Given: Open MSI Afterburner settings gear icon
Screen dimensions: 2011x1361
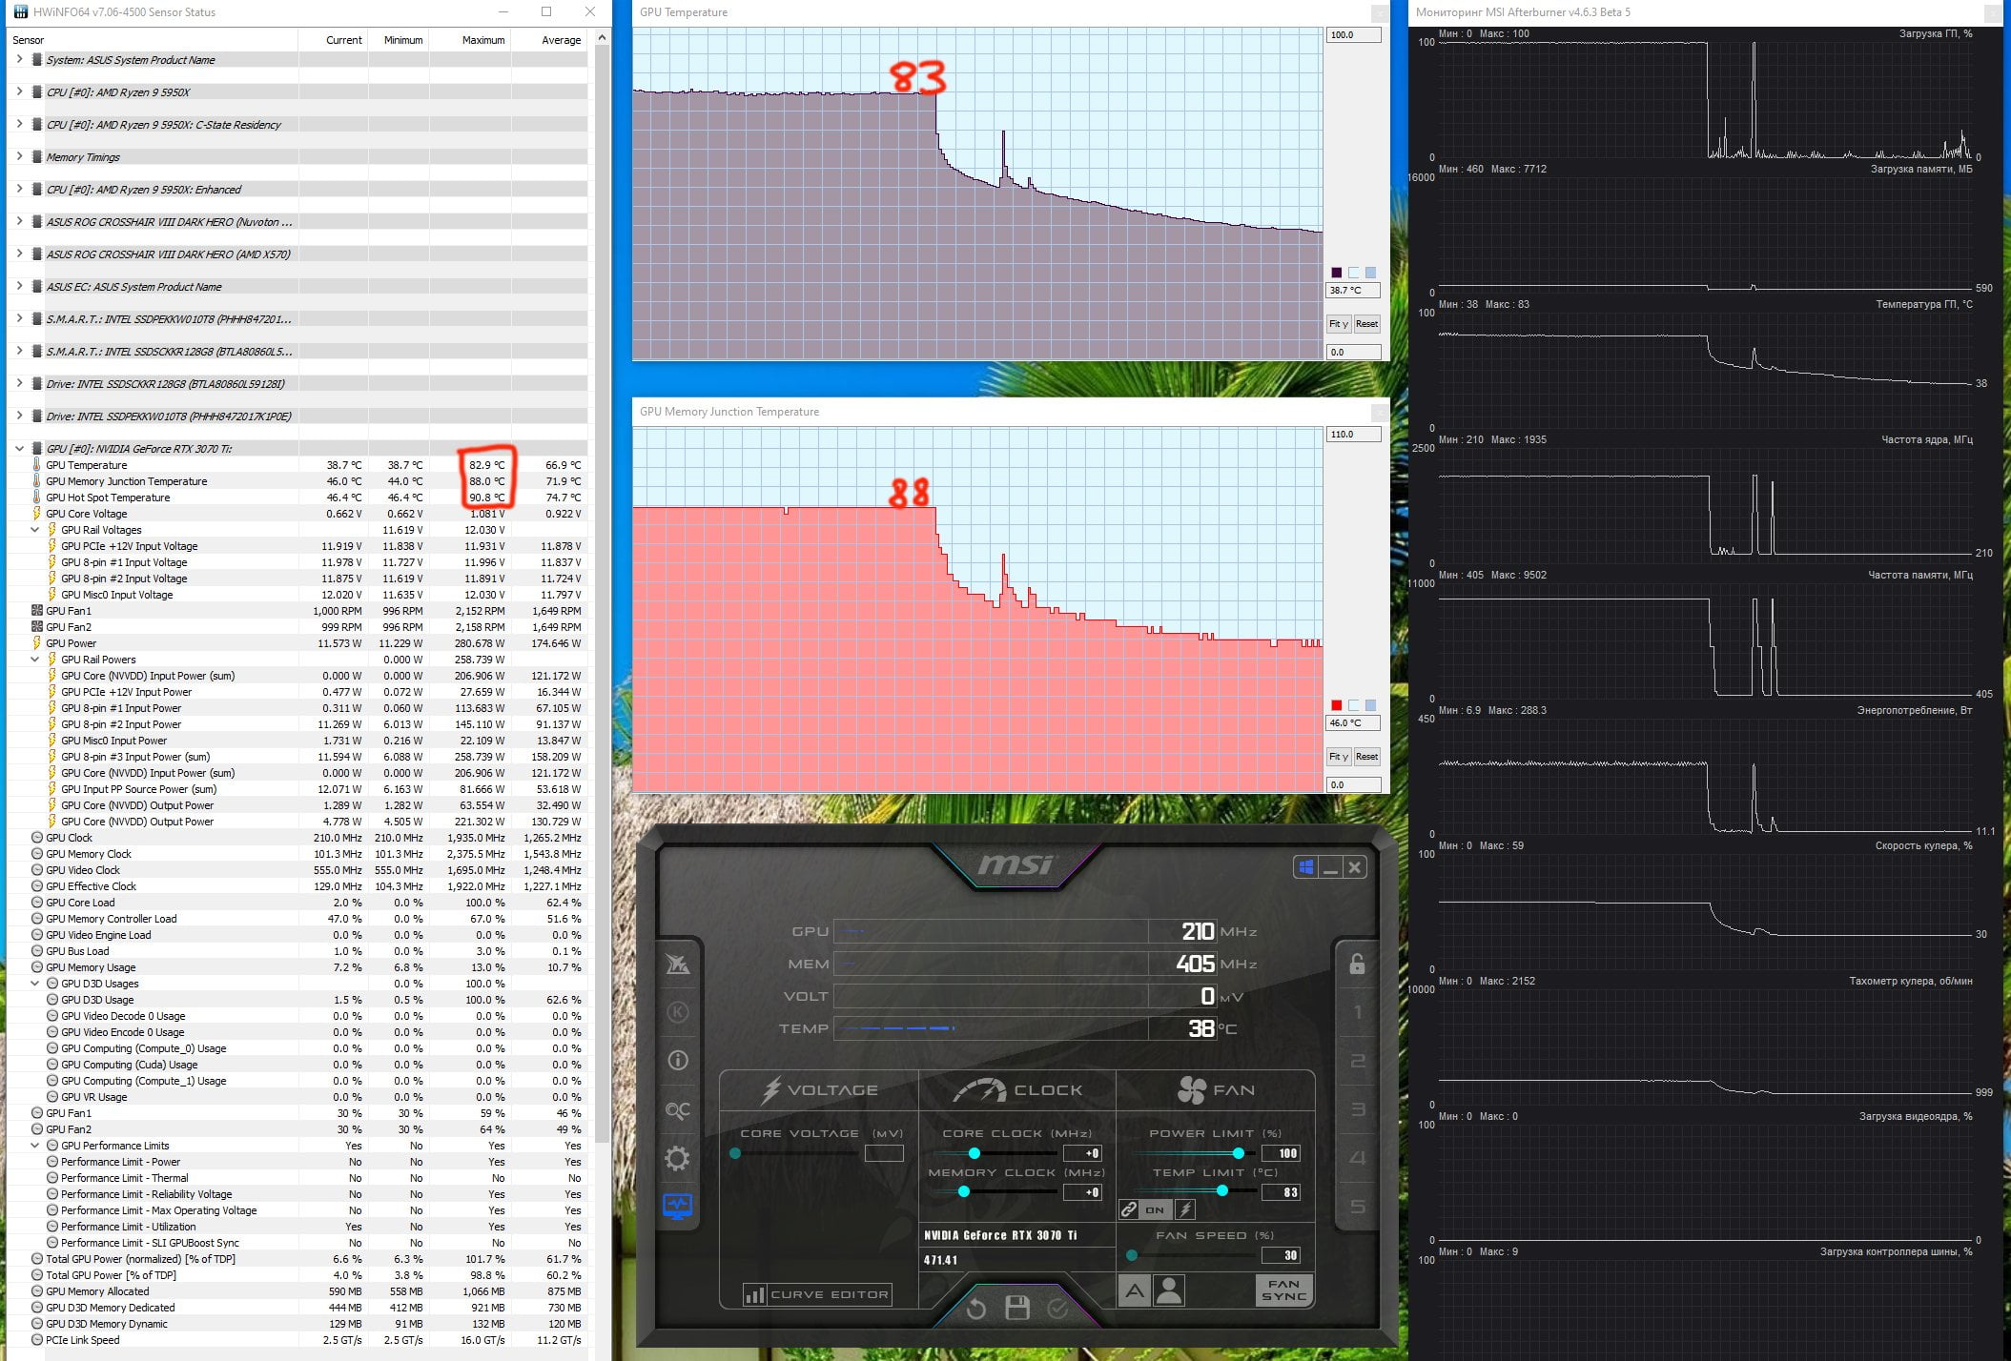Looking at the screenshot, I should 677,1159.
